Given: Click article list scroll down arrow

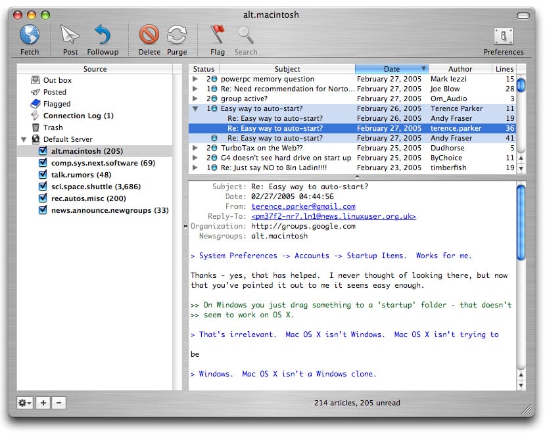Looking at the screenshot, I should click(521, 168).
